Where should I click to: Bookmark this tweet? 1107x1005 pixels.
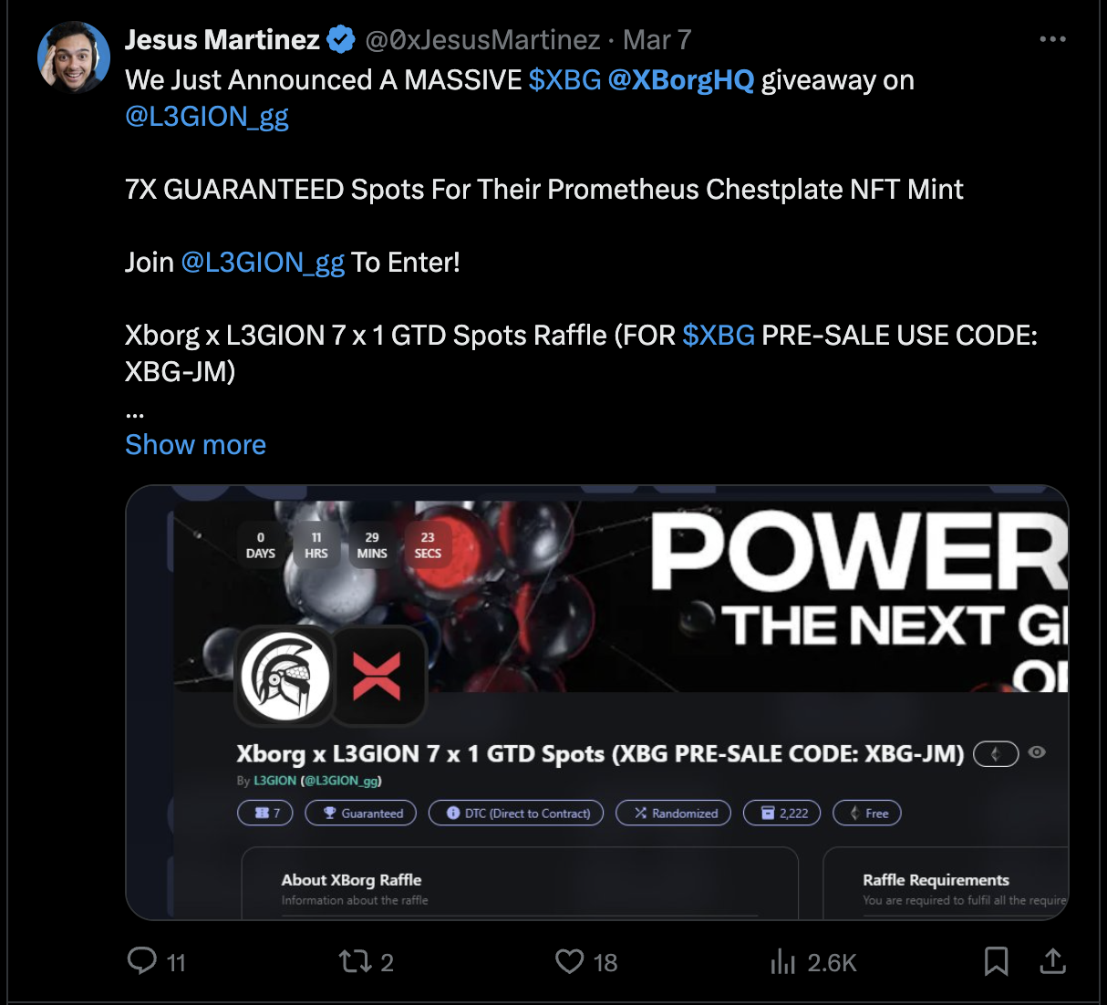pos(997,961)
